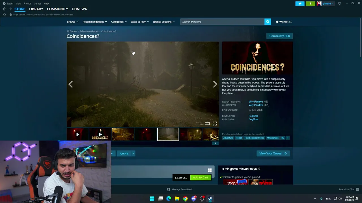The height and width of the screenshot is (203, 362).
Task: Open the Friends menu
Action: [27, 3]
